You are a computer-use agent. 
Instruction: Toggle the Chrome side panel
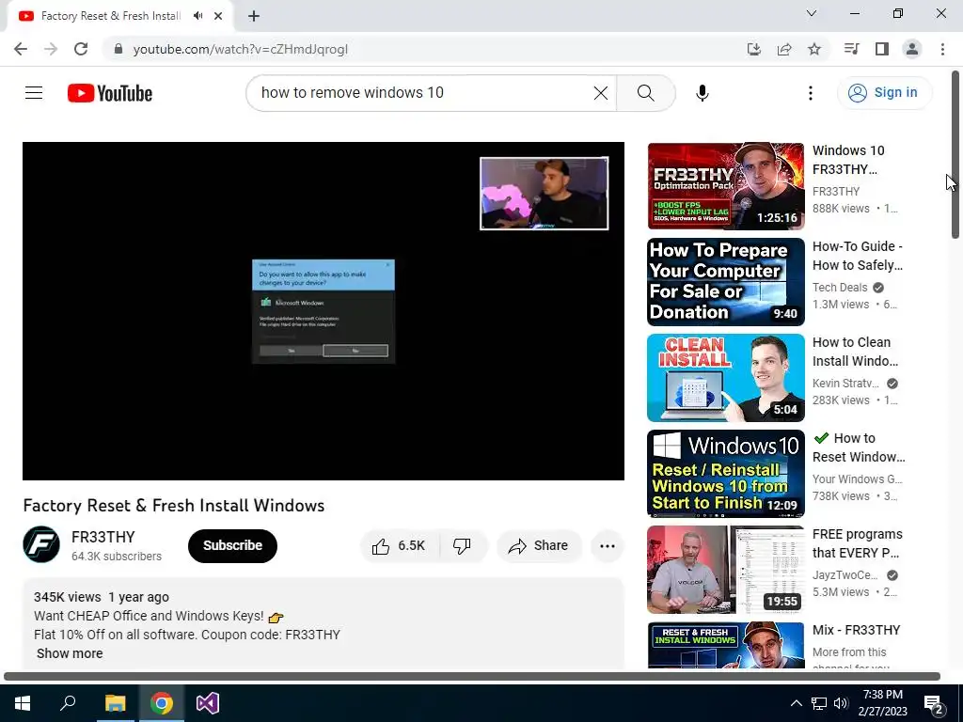[x=882, y=49]
